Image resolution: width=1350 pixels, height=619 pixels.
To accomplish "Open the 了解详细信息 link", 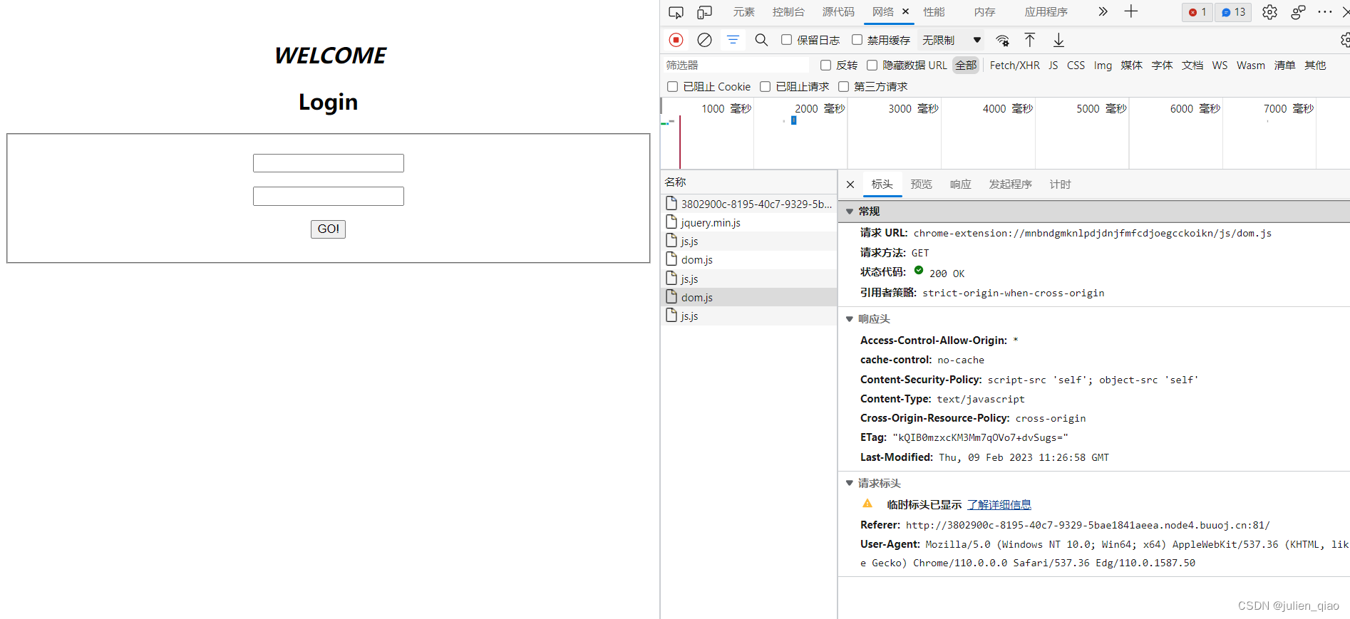I will pyautogui.click(x=999, y=504).
